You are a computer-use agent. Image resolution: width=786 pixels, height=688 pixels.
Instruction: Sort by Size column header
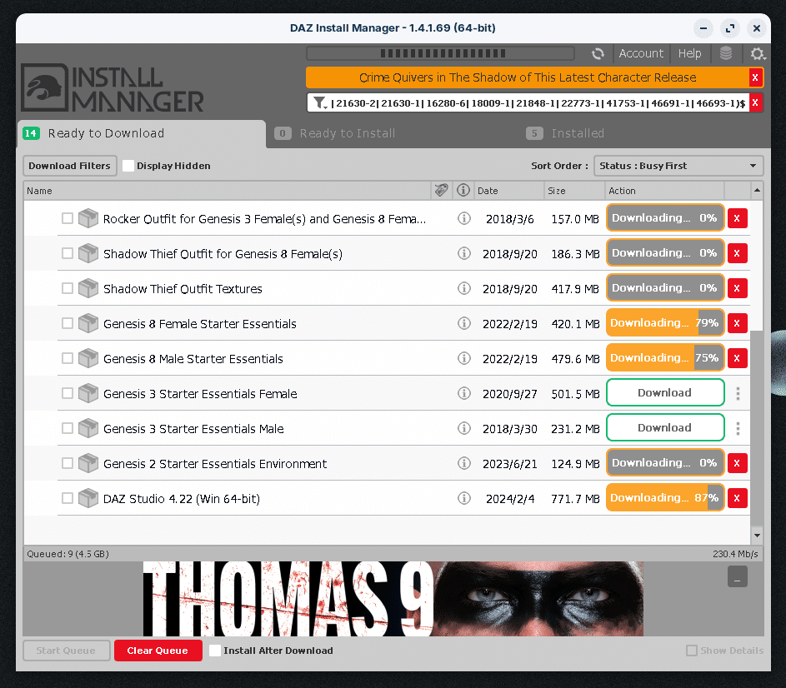(x=574, y=191)
